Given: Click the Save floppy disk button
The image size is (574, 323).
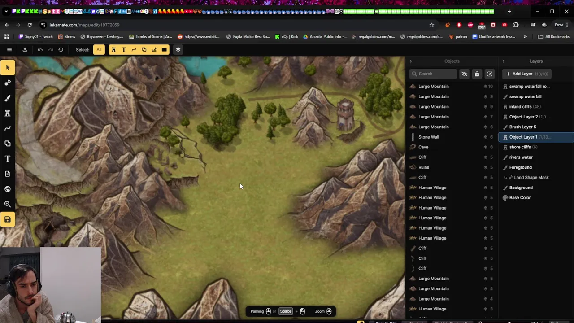Looking at the screenshot, I should click(x=8, y=219).
